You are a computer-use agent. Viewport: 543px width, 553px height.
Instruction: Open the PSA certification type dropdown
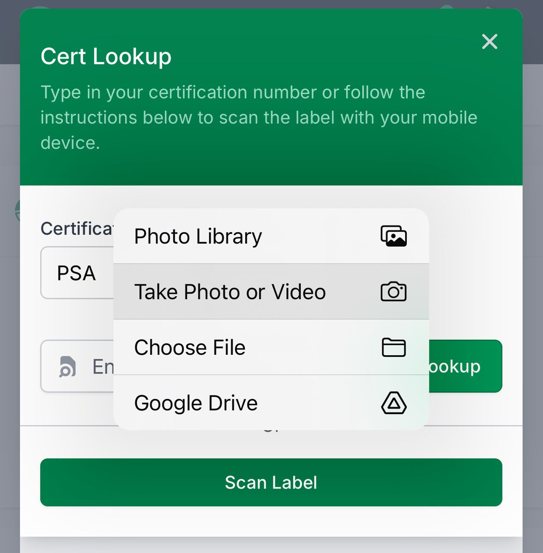click(76, 273)
